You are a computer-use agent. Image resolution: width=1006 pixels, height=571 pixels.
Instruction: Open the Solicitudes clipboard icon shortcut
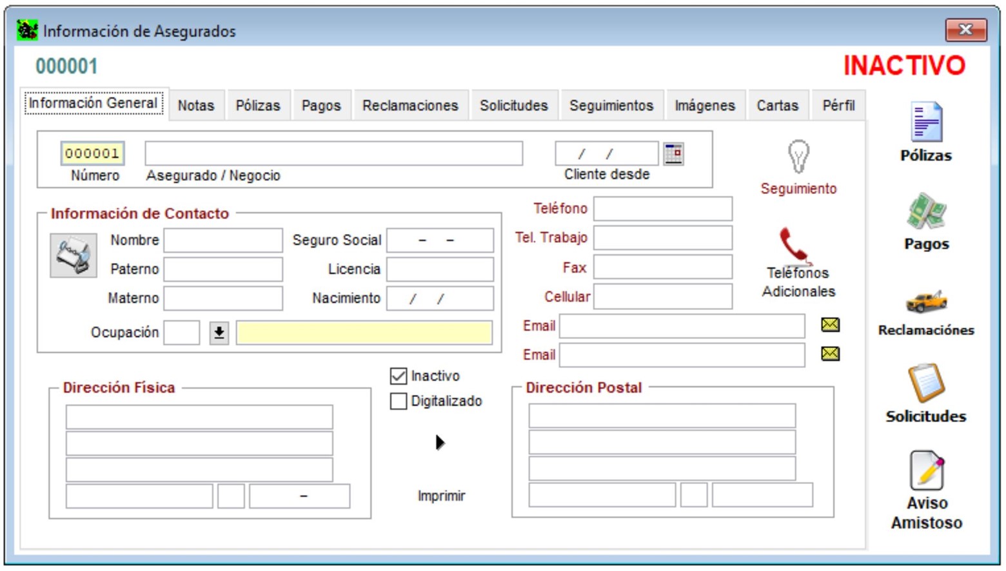pyautogui.click(x=926, y=383)
